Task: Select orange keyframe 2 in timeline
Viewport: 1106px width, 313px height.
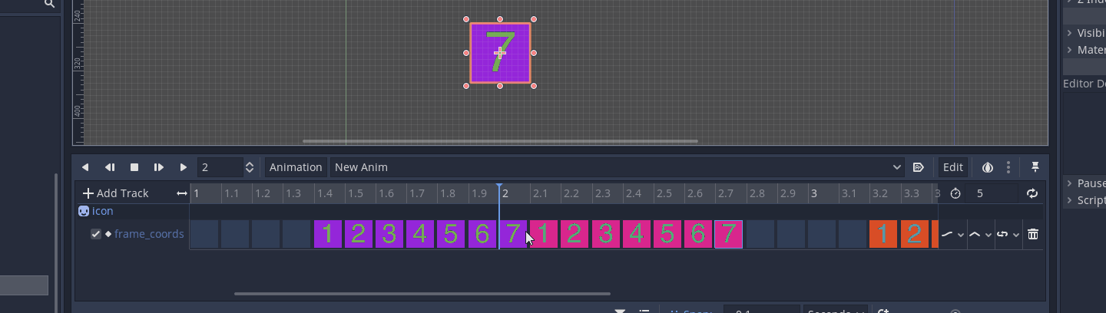Action: pos(914,234)
